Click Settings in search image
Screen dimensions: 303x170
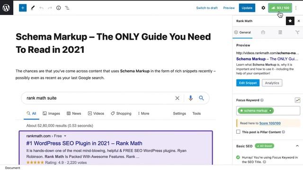point(179,113)
